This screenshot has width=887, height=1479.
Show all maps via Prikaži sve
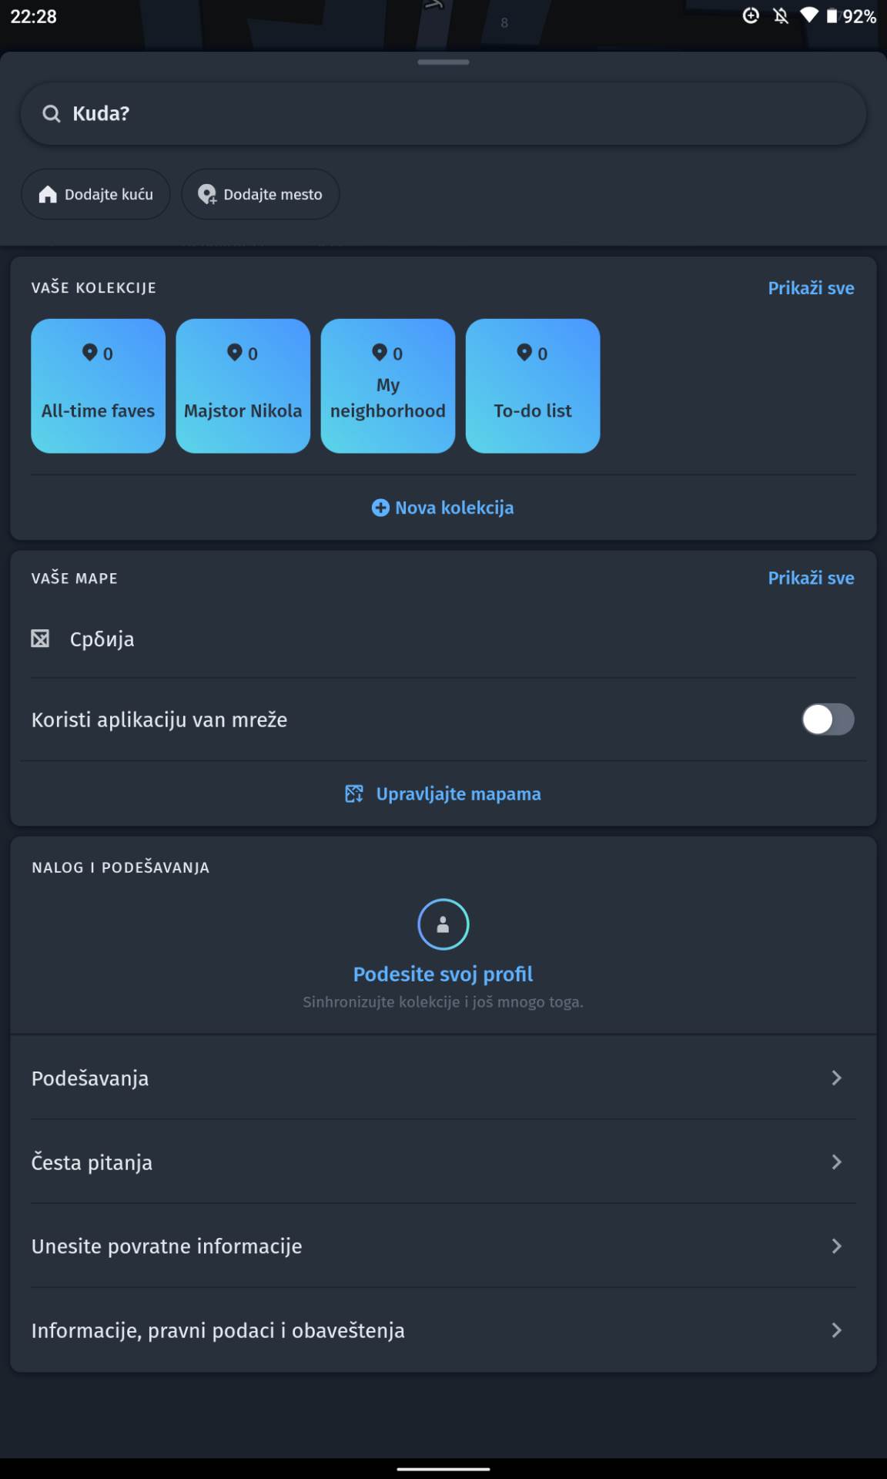tap(811, 578)
